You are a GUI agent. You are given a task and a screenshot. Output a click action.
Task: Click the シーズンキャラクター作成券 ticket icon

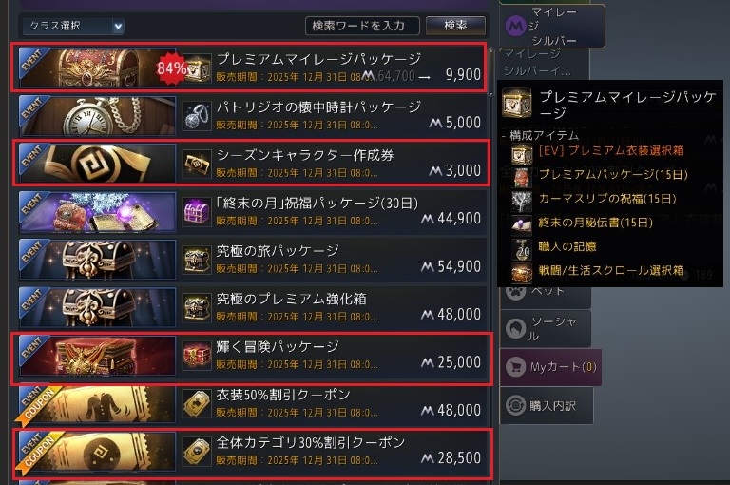(196, 164)
